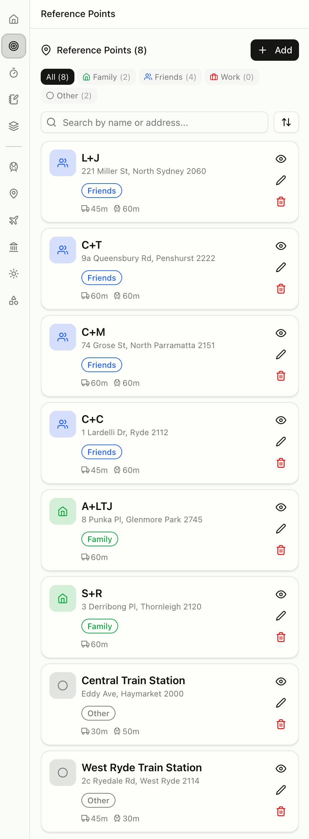Filter by the Family tab
Image resolution: width=309 pixels, height=839 pixels.
[106, 77]
